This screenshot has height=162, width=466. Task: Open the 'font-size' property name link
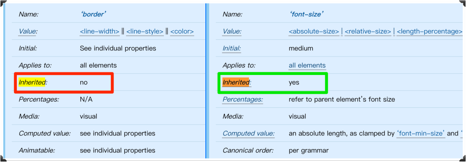tap(306, 14)
